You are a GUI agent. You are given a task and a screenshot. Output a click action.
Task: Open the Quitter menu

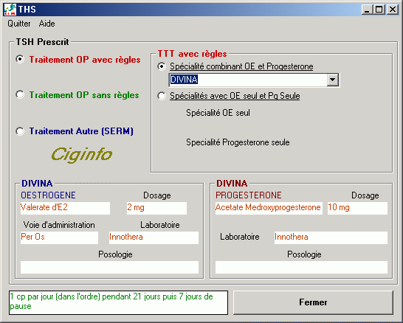[x=19, y=24]
